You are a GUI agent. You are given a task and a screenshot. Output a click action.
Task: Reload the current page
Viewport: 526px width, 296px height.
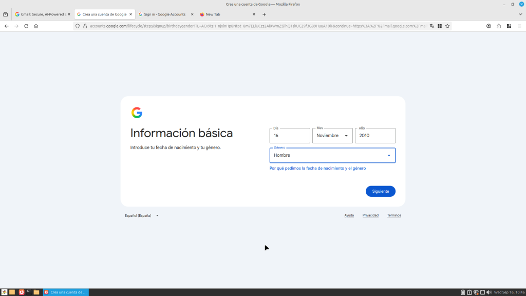point(26,26)
